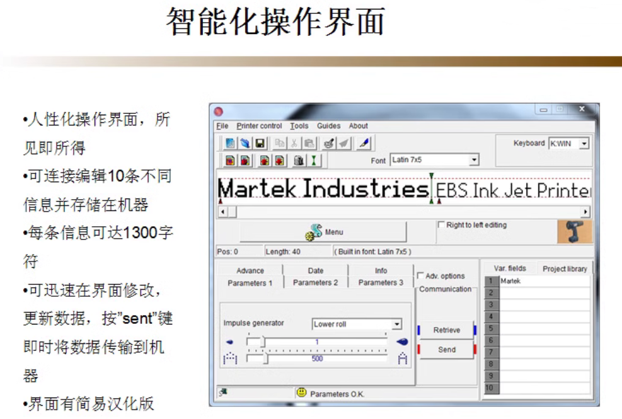Click the number 10 button in Var. fields list
Image resolution: width=622 pixels, height=419 pixels.
(491, 387)
